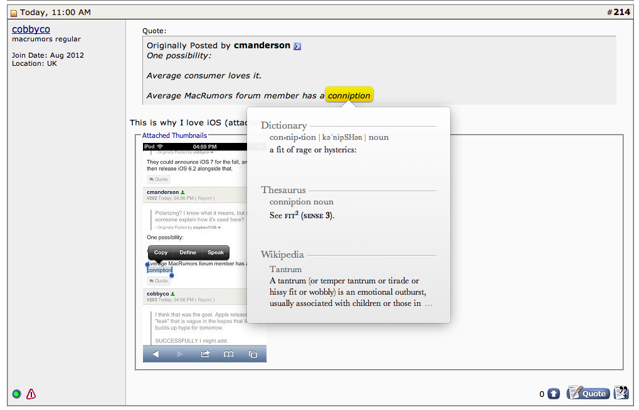Click the back arrow in thumbnail's Safari toolbar

156,354
